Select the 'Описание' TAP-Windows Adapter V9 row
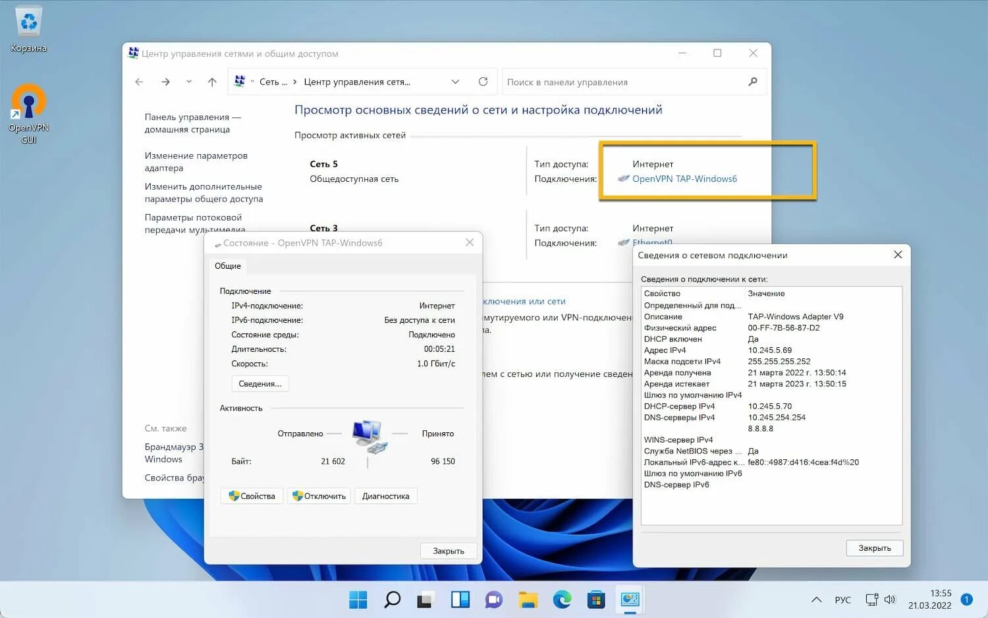Screen dimensions: 988x618 click(x=771, y=316)
